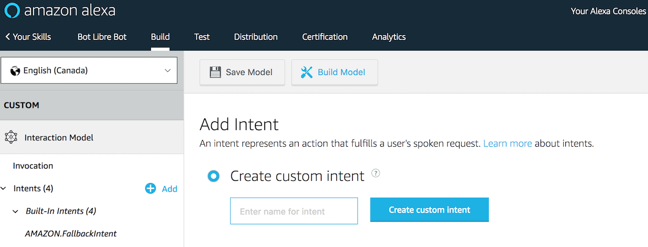648x247 pixels.
Task: Open Your Alexa Consoles menu
Action: point(608,11)
